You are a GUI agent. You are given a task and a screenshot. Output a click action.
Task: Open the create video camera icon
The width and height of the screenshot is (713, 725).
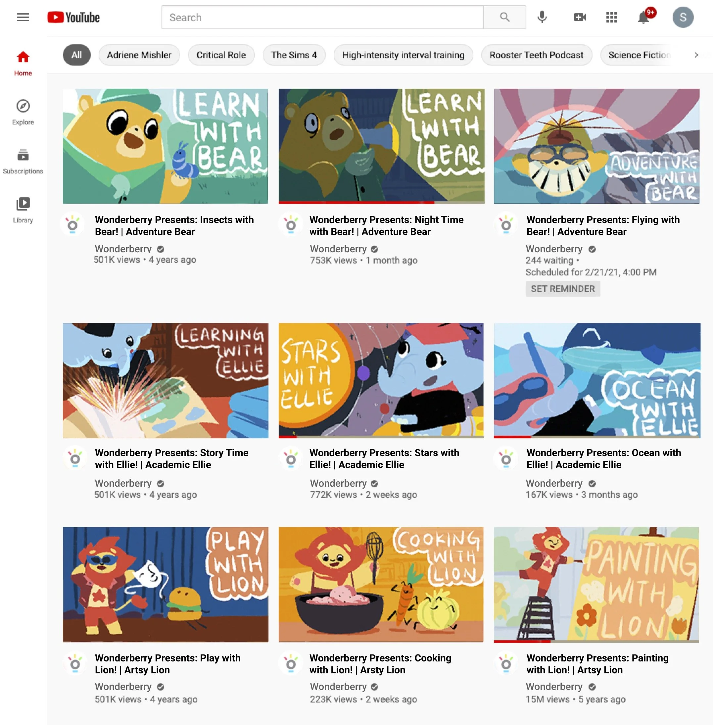click(x=579, y=17)
